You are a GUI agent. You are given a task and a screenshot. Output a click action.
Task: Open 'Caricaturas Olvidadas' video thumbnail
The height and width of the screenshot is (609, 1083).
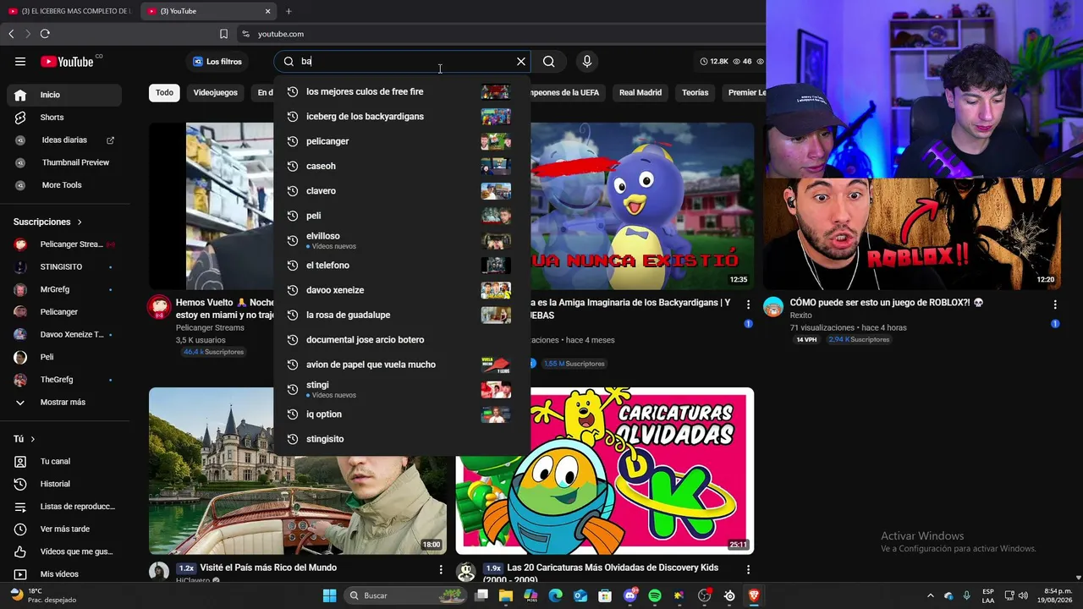[605, 471]
